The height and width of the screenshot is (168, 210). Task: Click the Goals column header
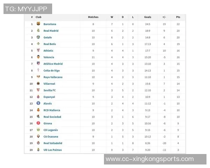(x=147, y=17)
